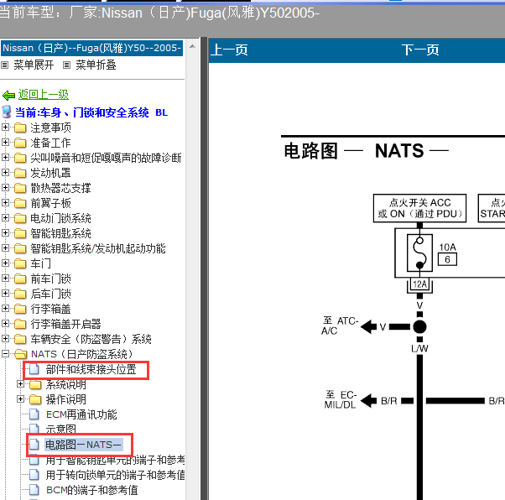Click 当前:车身、门锁和安全系统 BL heading
Screen dimensions: 505x500
[x=91, y=112]
